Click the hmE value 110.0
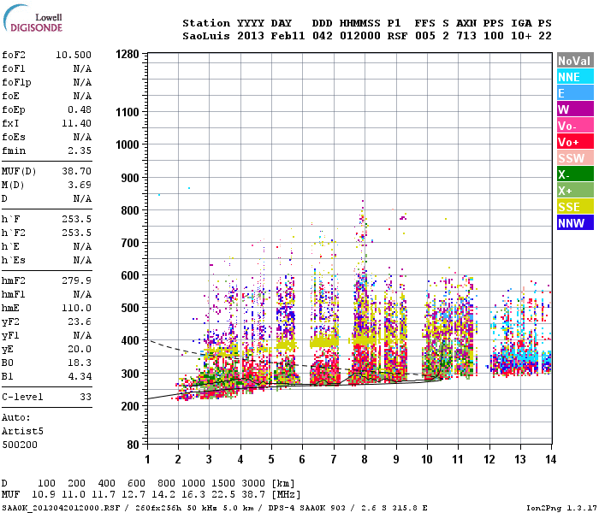Viewport: 599px width, 513px height. click(76, 308)
